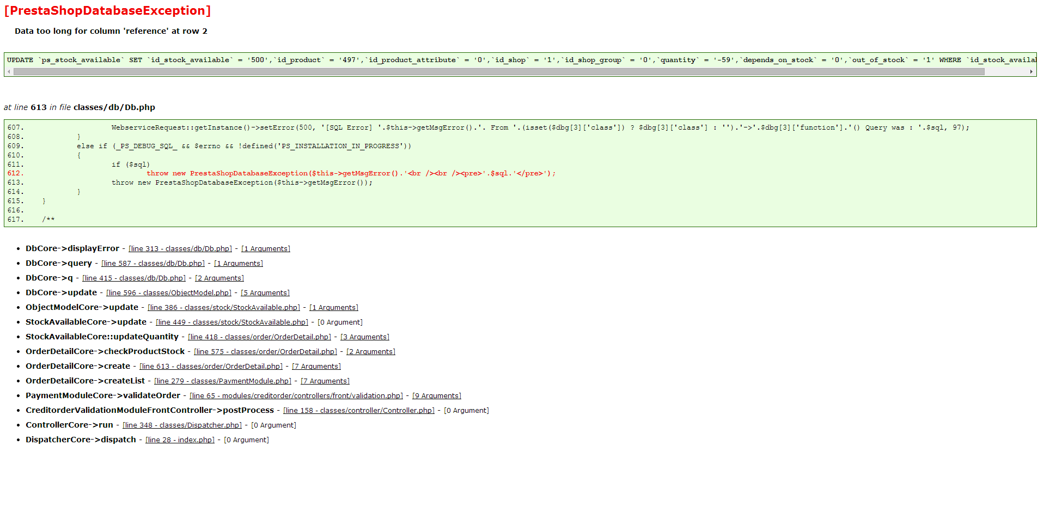Expand 7 Arguments for OrderDetailCore->create
This screenshot has width=1044, height=512.
point(316,367)
